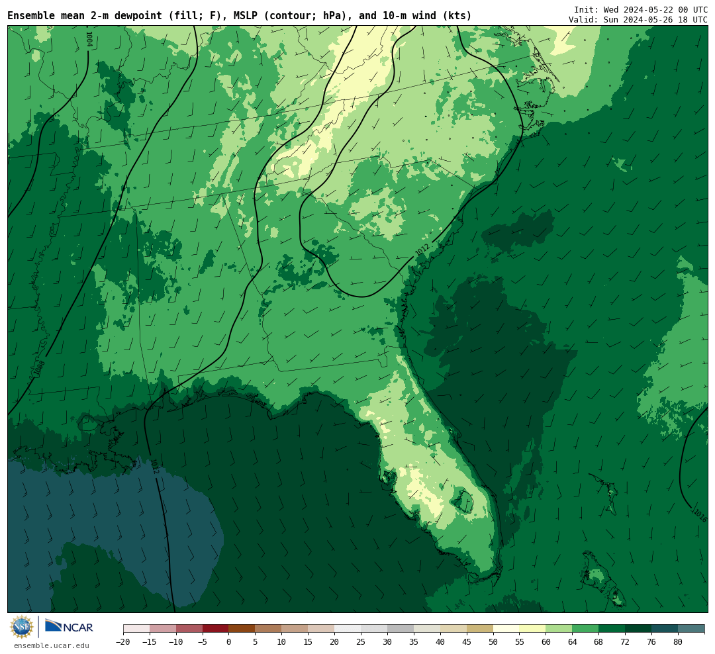Click the colorbar tick label -20
Image resolution: width=715 pixels, height=654 pixels.
coord(123,641)
